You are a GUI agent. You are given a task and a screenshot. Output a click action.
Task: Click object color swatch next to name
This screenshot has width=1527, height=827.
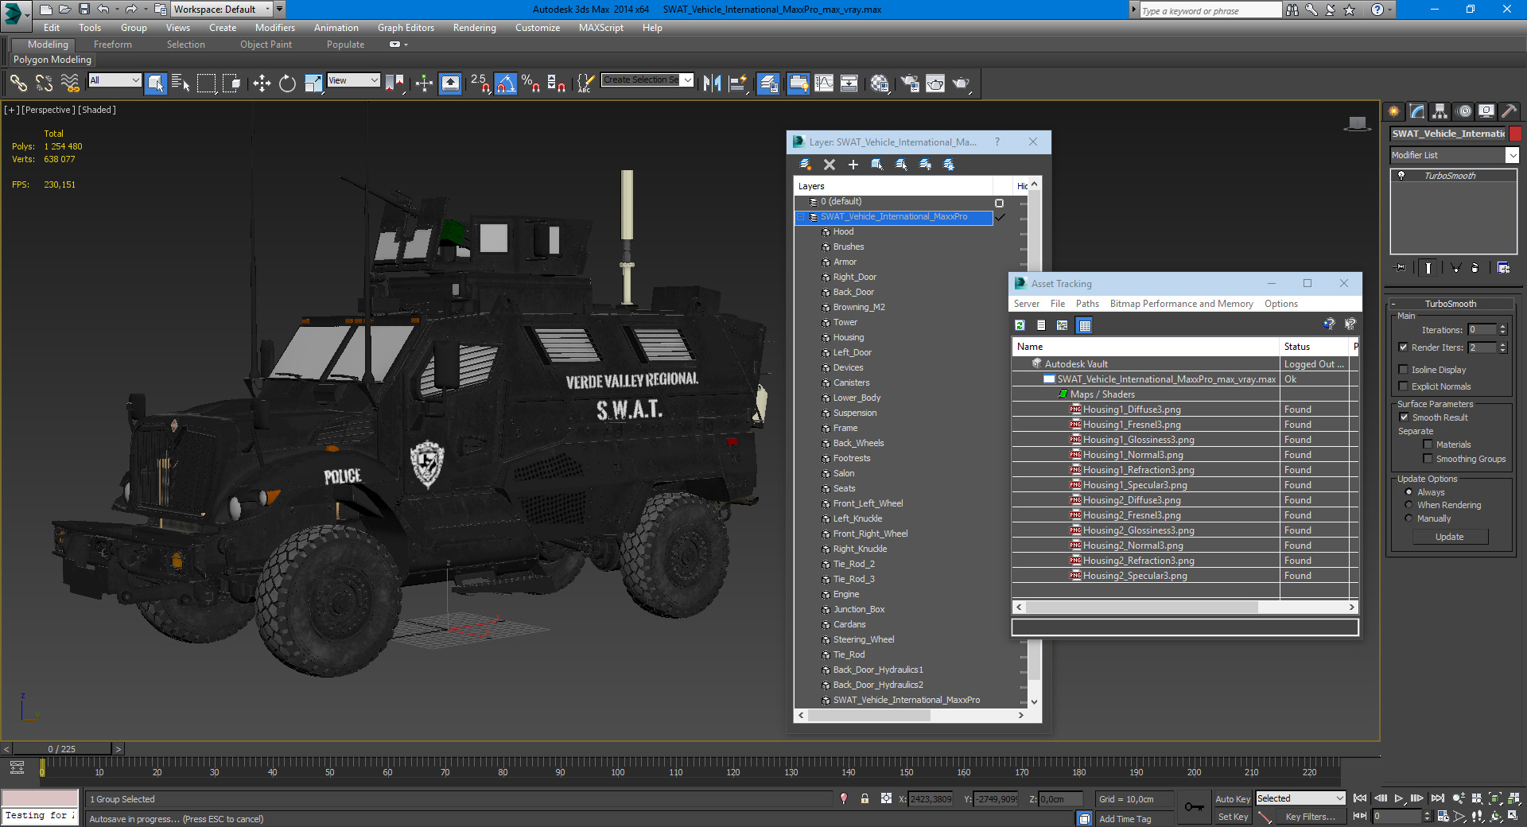[1515, 134]
